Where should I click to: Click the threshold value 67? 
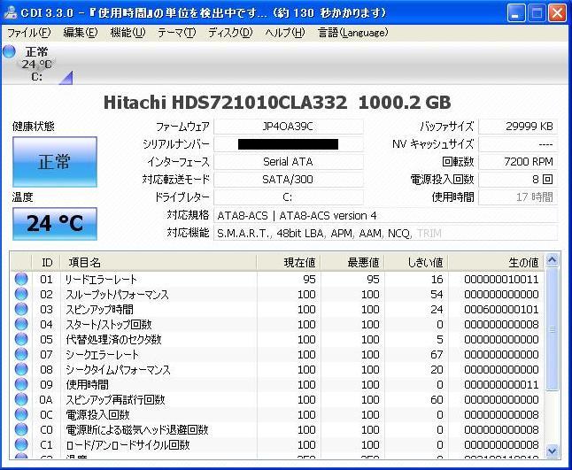click(437, 354)
